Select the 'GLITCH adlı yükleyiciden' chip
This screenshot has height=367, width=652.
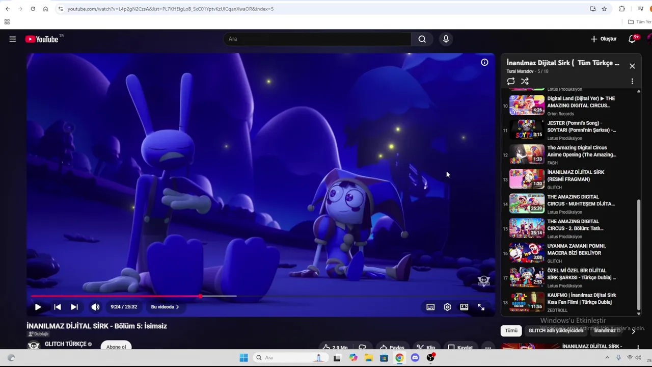point(556,331)
